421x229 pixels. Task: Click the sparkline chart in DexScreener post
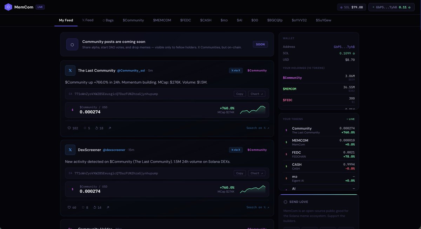tap(253, 189)
